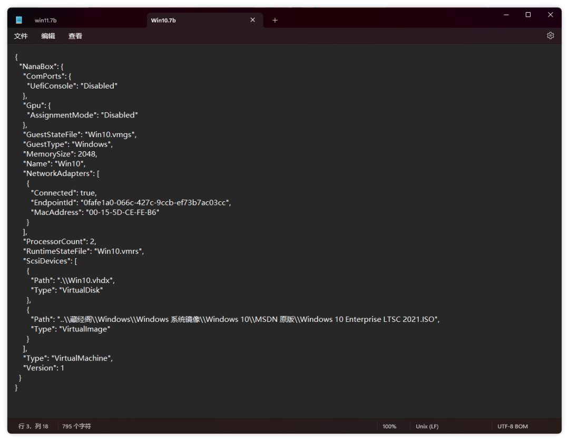The height and width of the screenshot is (441, 569).
Task: Click the 795 个字符 character count
Action: 76,426
